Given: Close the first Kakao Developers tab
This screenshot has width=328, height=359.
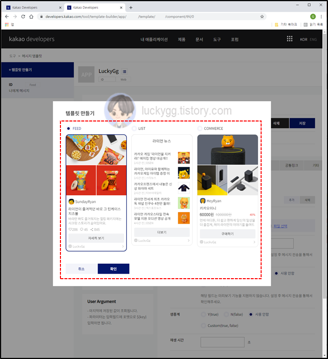Looking at the screenshot, I should pyautogui.click(x=60, y=7).
